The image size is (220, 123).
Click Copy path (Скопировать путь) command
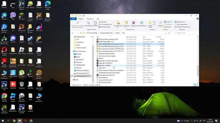click(105, 24)
